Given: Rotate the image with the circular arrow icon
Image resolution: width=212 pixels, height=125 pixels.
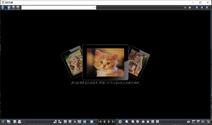Looking at the screenshot, I should [120, 122].
